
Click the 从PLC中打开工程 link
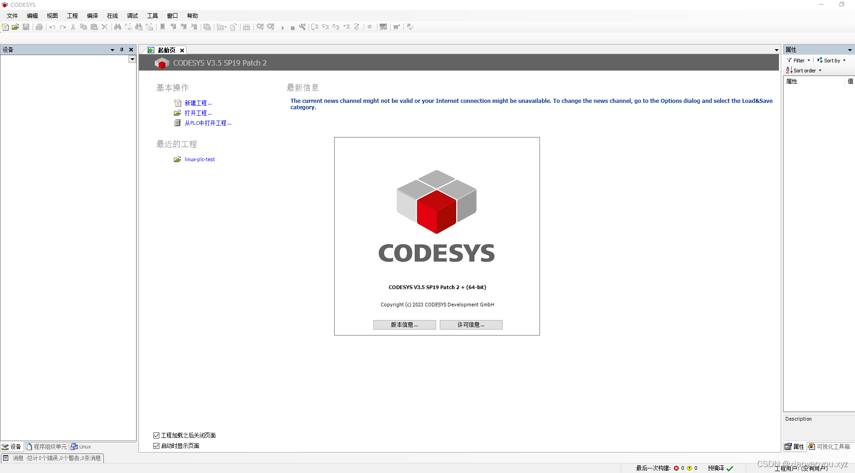pyautogui.click(x=208, y=123)
